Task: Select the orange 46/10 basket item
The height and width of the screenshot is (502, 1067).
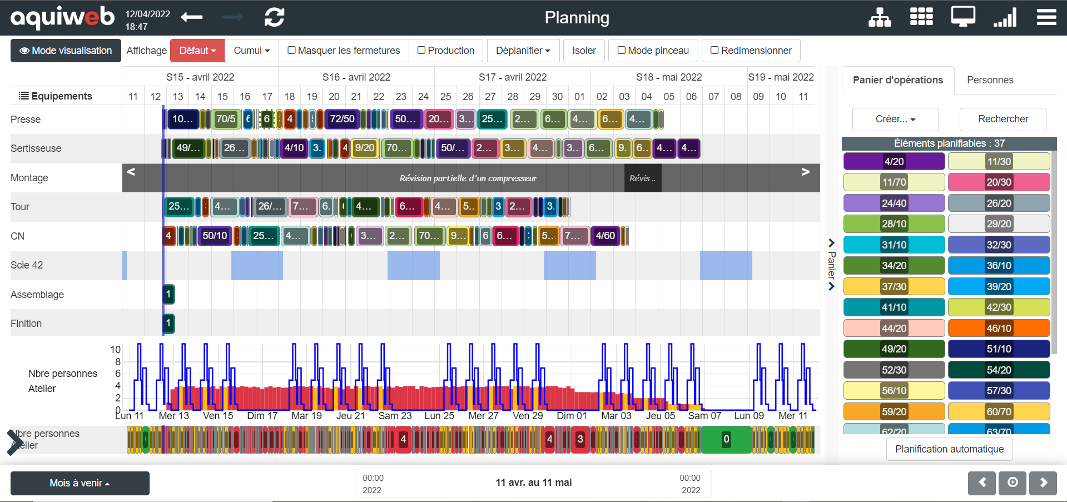Action: (999, 328)
